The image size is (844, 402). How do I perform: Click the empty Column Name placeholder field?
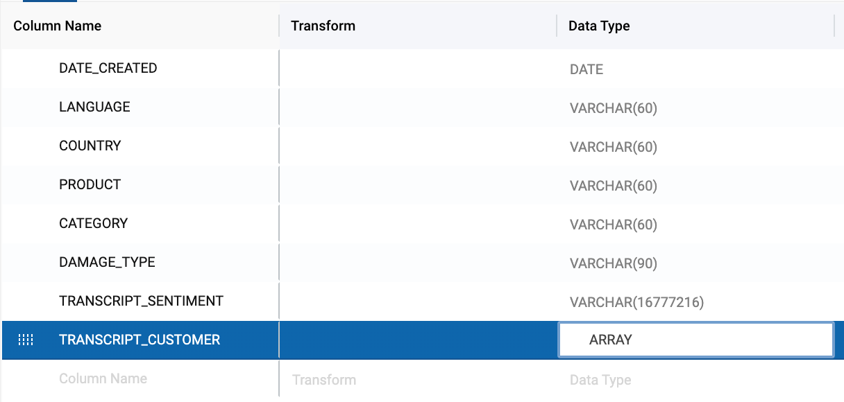(x=103, y=378)
